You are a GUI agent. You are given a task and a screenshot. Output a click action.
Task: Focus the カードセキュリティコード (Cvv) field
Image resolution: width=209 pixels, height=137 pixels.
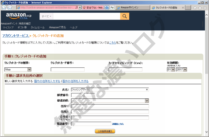[125, 69]
